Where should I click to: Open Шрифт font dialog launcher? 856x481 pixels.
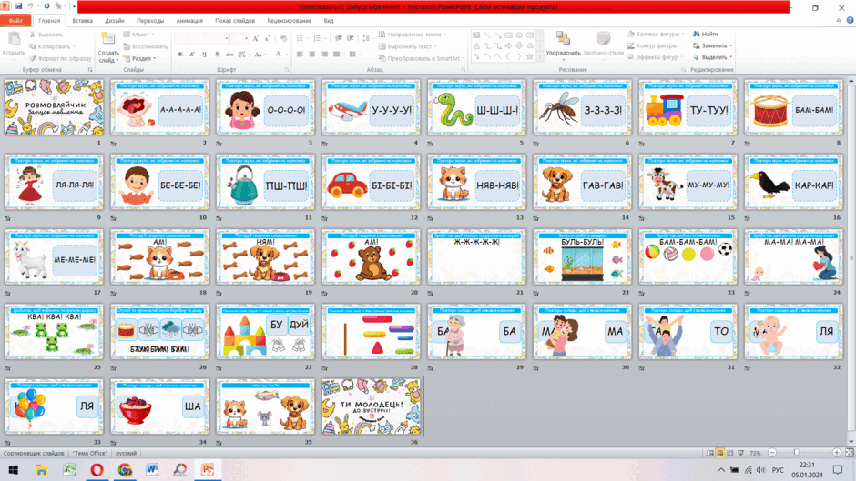click(x=287, y=70)
